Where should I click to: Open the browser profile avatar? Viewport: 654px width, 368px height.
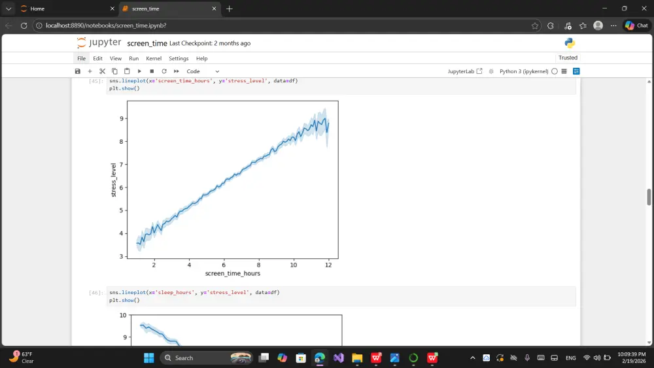click(x=598, y=25)
